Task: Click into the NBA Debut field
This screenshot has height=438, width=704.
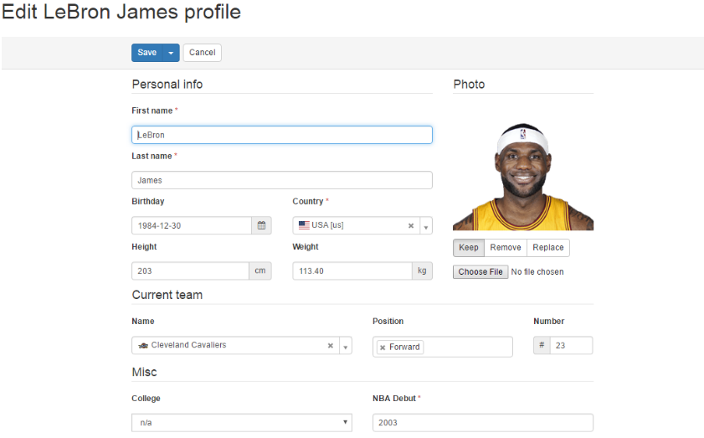Action: 482,423
